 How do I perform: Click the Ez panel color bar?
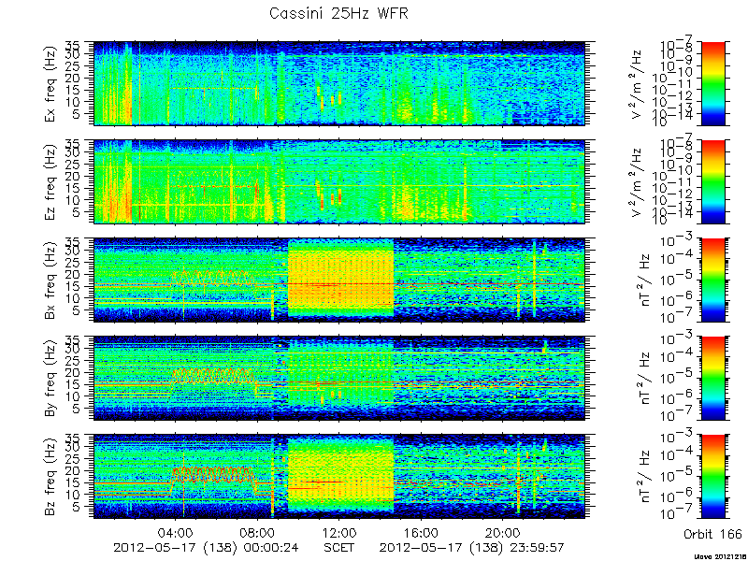point(712,181)
